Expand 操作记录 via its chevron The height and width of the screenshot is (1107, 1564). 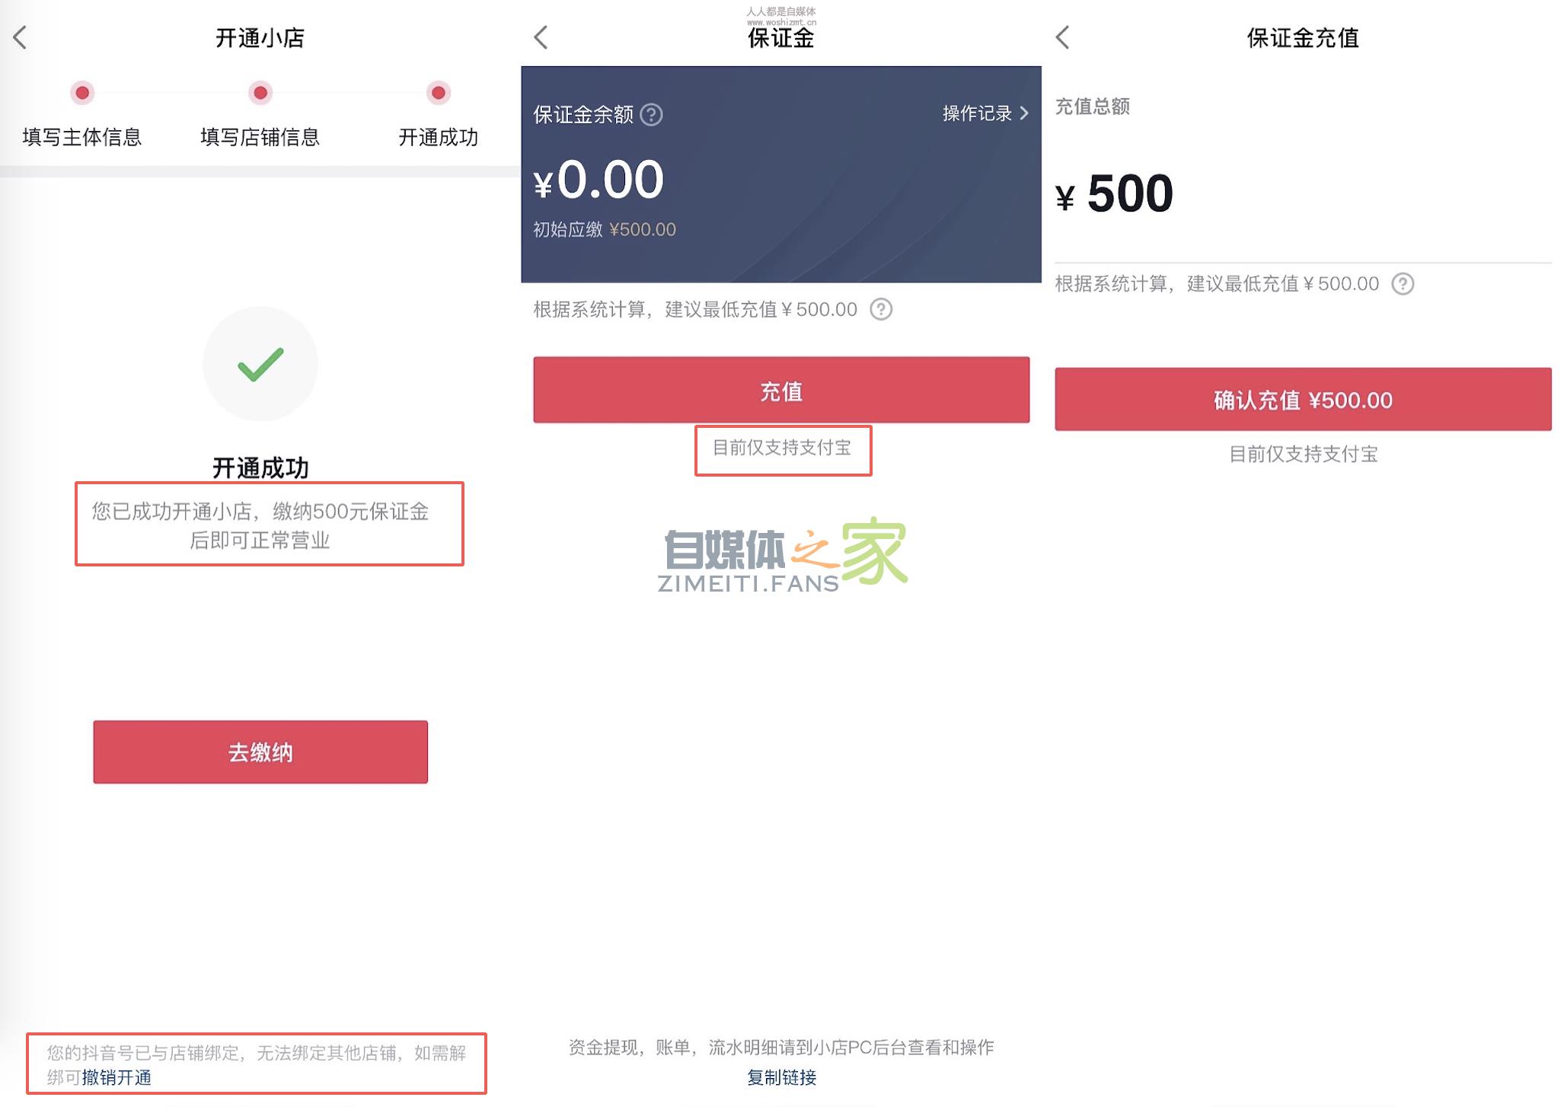(x=1025, y=113)
